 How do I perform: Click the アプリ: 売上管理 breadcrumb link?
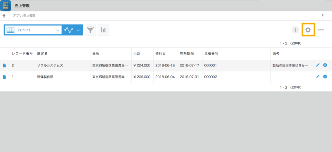(24, 16)
